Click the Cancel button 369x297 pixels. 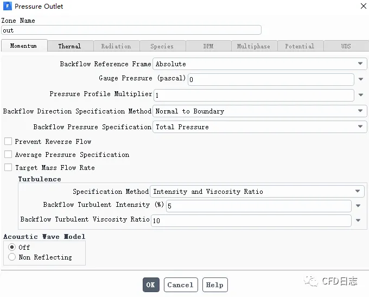pyautogui.click(x=180, y=285)
